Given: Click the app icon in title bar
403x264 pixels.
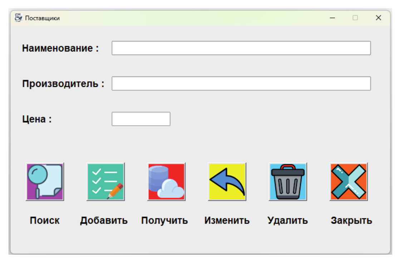Looking at the screenshot, I should tap(19, 18).
